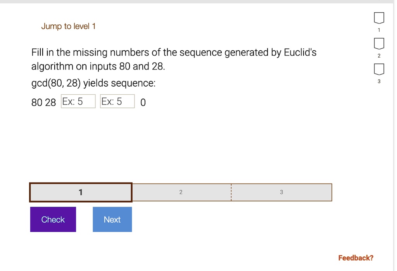Switch to level 3 in progress bar

pyautogui.click(x=281, y=193)
